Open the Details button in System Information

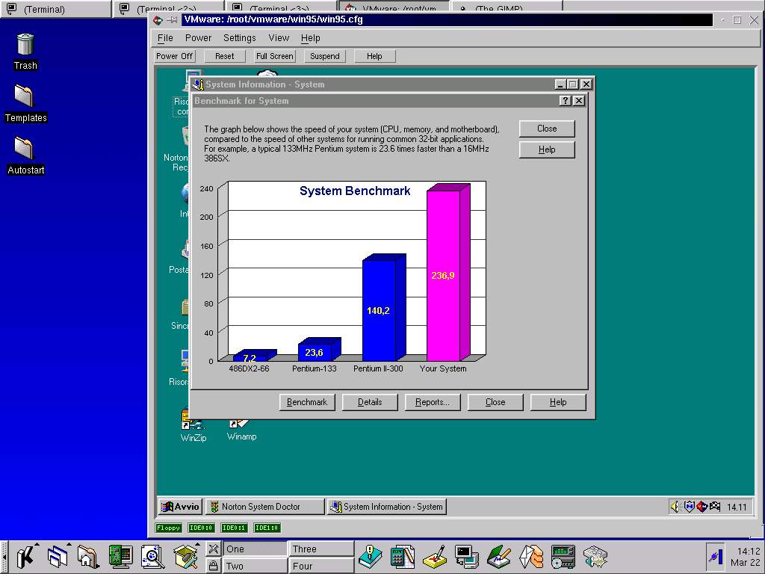point(370,402)
